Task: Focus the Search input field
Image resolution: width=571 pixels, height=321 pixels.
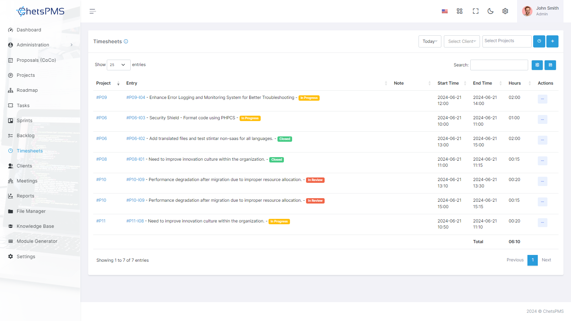Action: pos(499,65)
